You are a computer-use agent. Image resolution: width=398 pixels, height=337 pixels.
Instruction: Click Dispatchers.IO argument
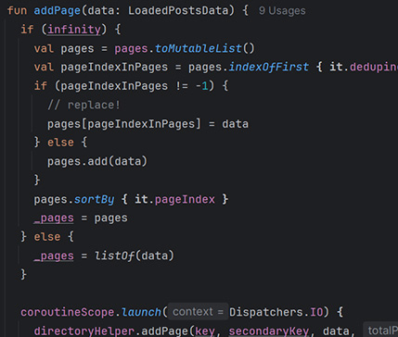[x=276, y=312]
